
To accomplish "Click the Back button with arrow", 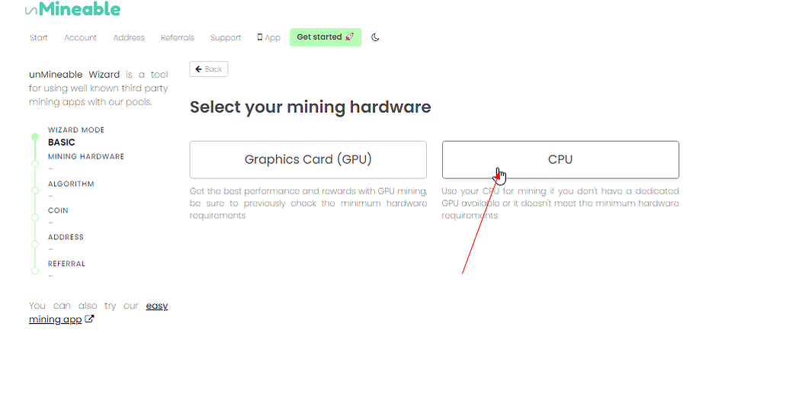I will point(208,69).
